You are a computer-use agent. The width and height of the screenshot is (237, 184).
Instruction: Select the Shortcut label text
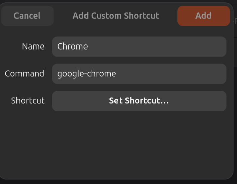coord(28,101)
